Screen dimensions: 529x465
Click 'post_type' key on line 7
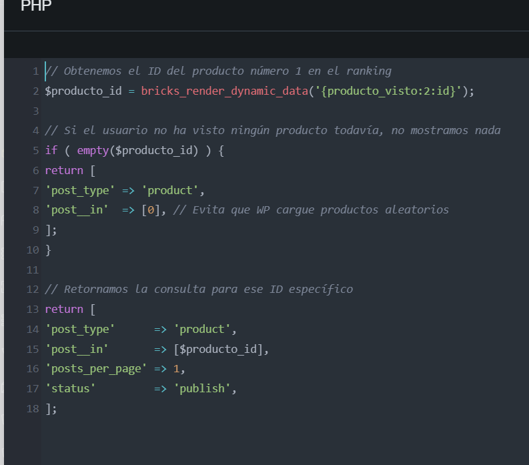80,190
